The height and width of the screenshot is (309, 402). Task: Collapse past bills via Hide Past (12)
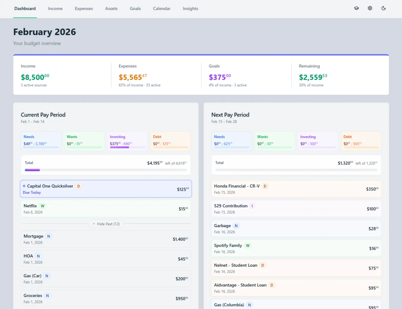coord(105,224)
